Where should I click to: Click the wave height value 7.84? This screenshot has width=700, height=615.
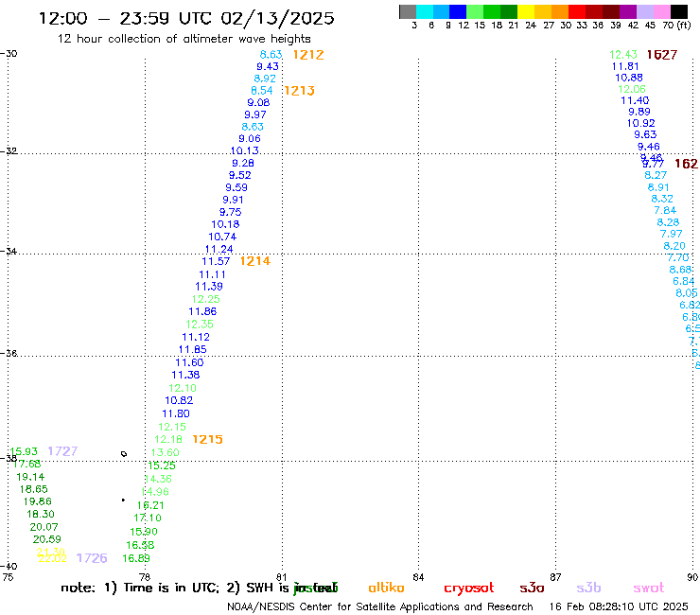click(x=665, y=210)
